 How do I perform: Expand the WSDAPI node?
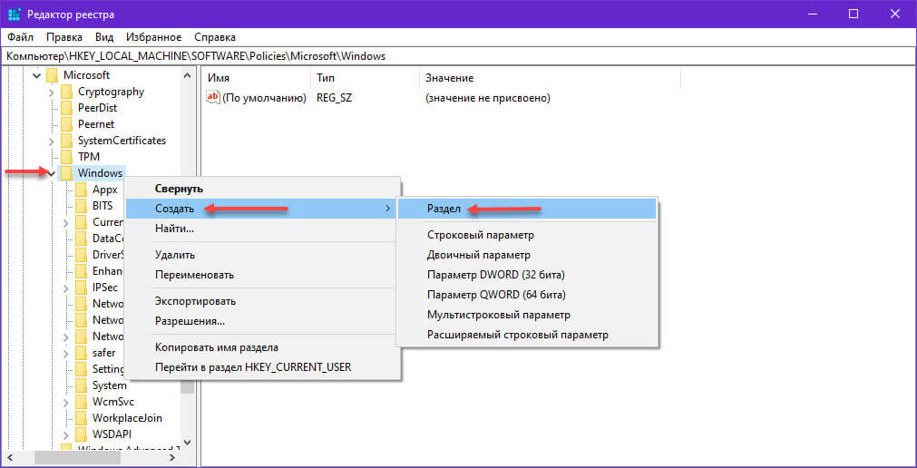click(67, 434)
